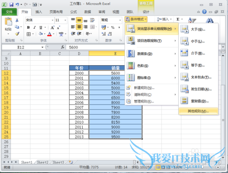The height and width of the screenshot is (173, 228).
Task: Switch to the 插入 ribbon tab
Action: [39, 12]
